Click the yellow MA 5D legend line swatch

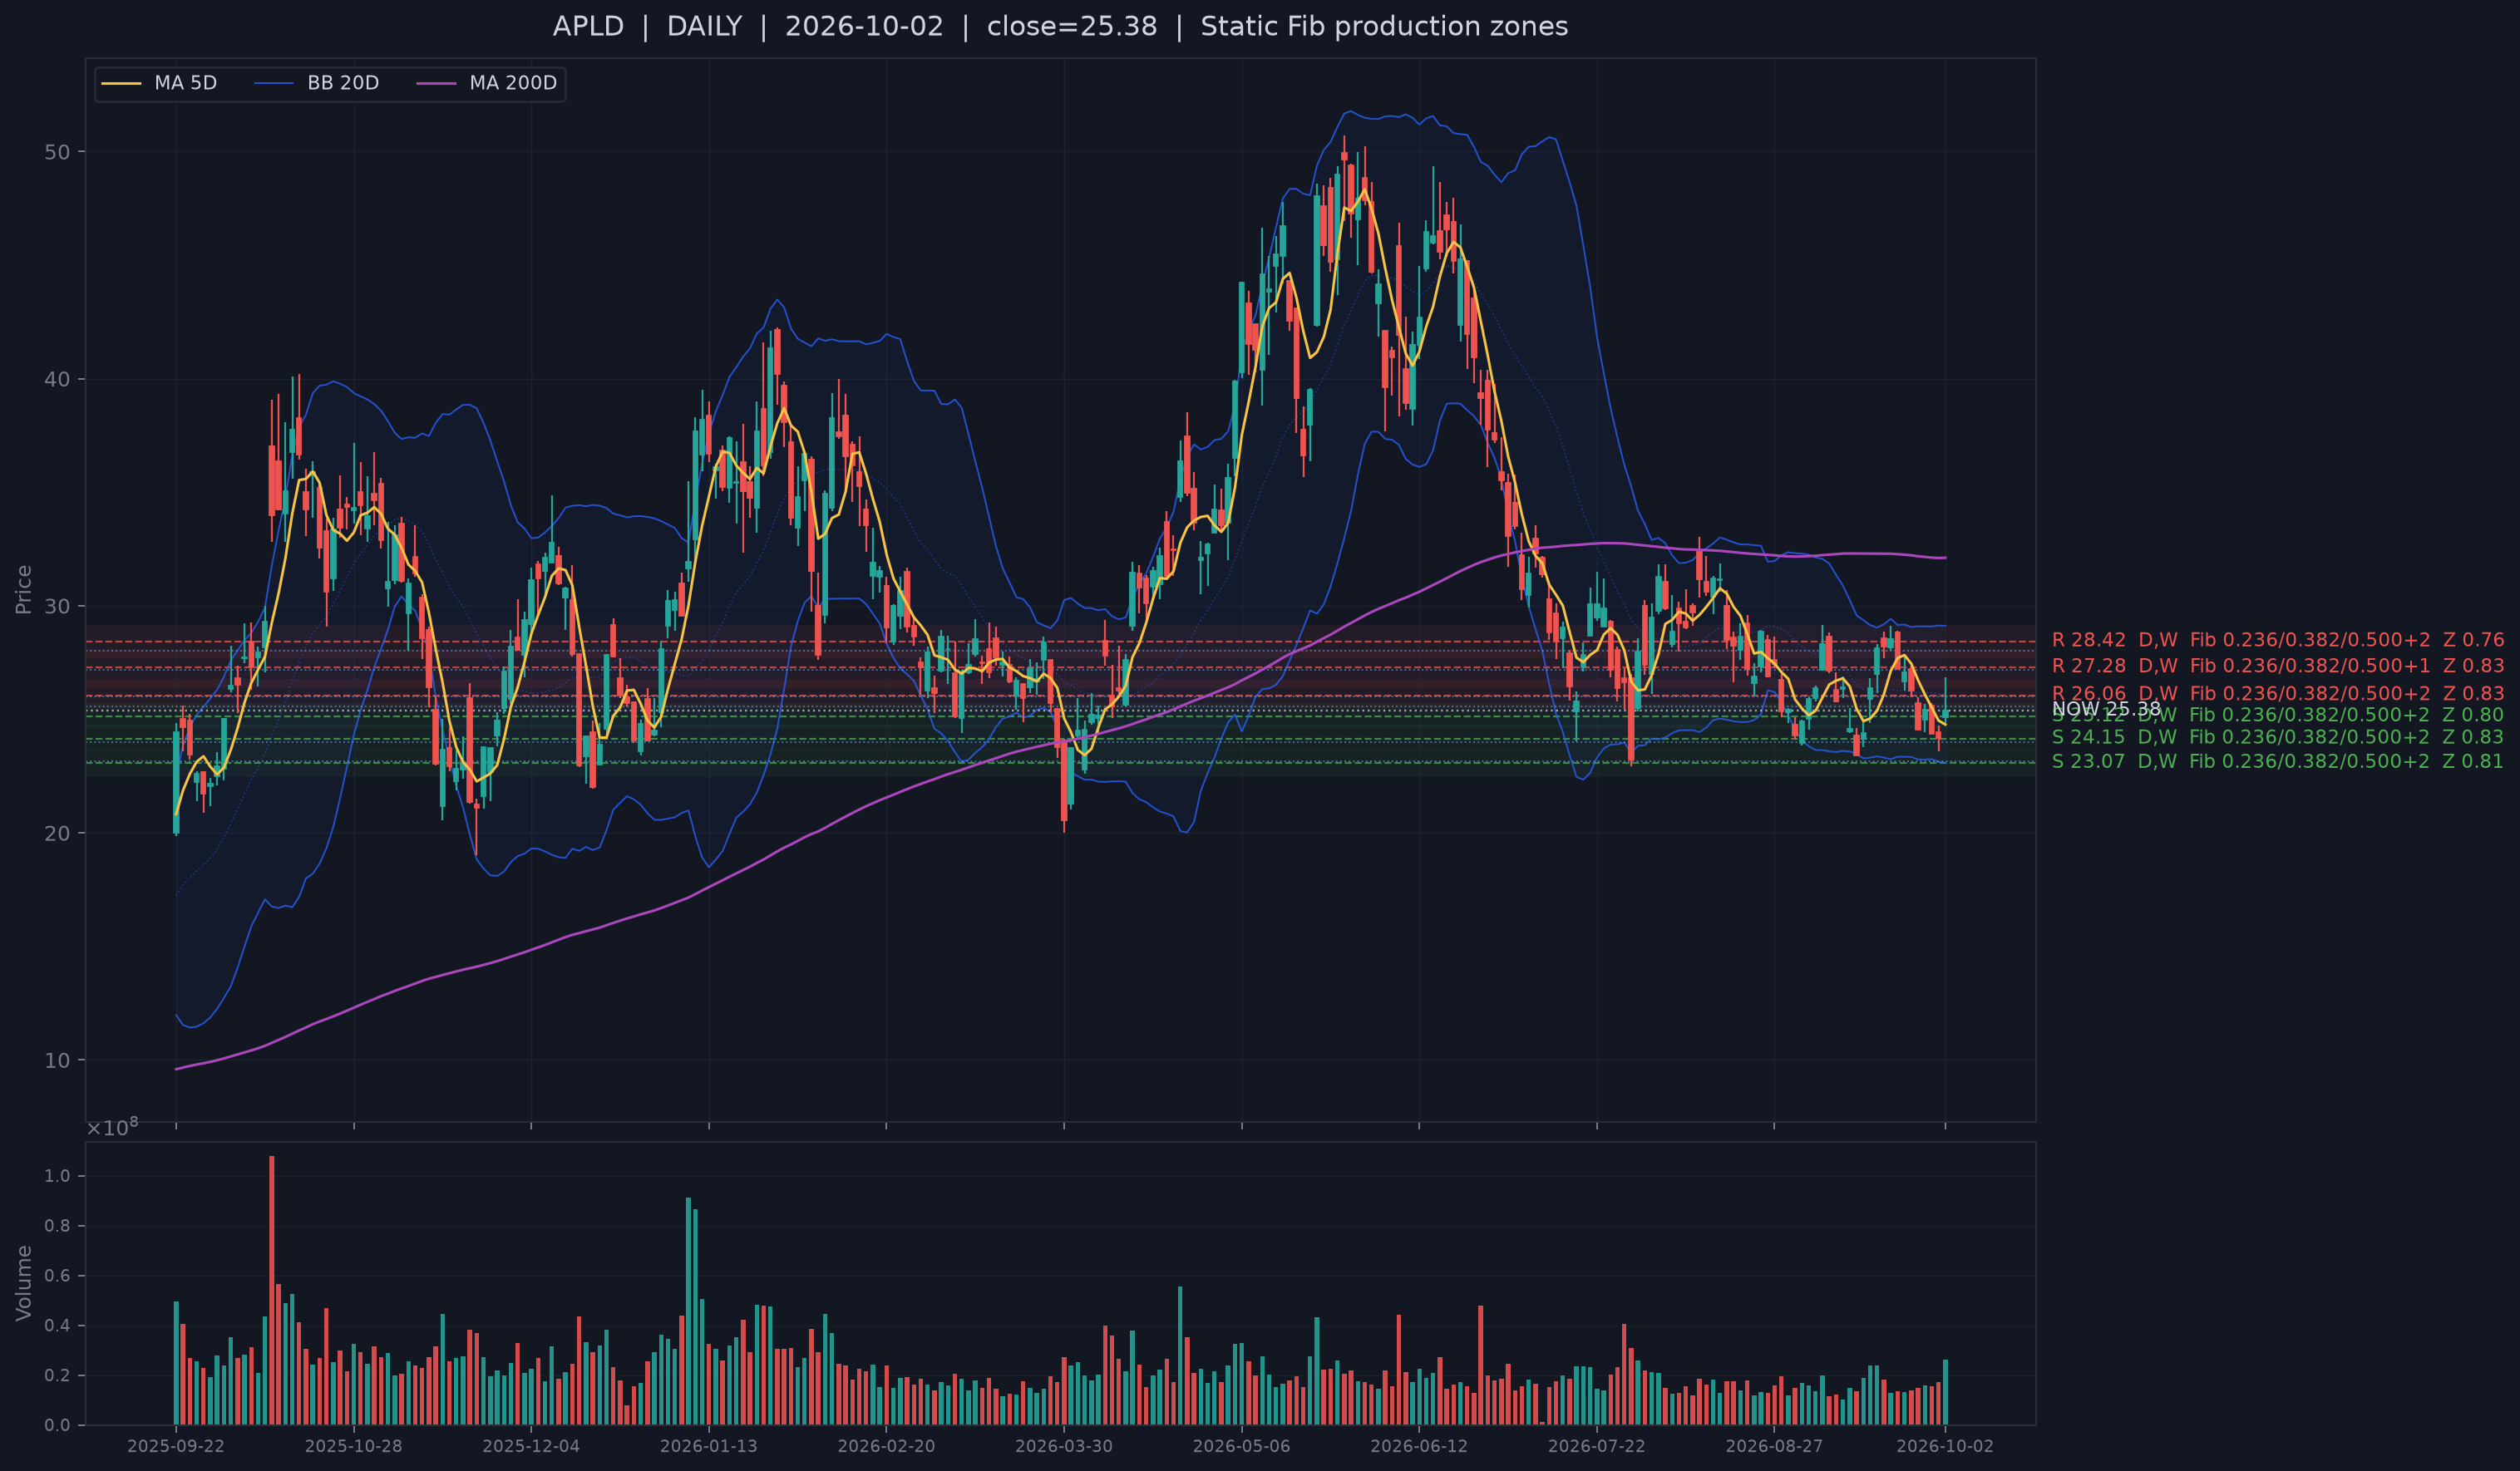pos(121,84)
